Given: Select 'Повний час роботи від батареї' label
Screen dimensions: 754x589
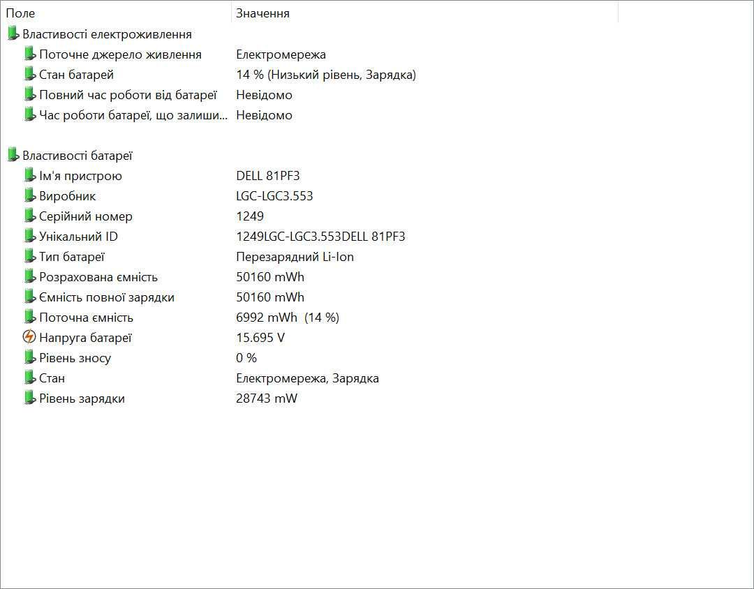Looking at the screenshot, I should [x=128, y=95].
